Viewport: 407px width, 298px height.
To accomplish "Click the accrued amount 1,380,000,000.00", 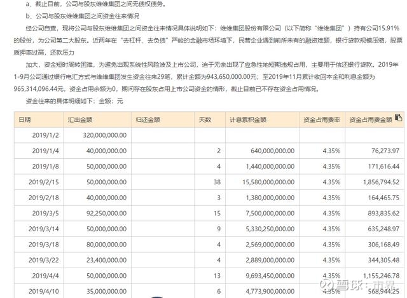I will point(270,198).
